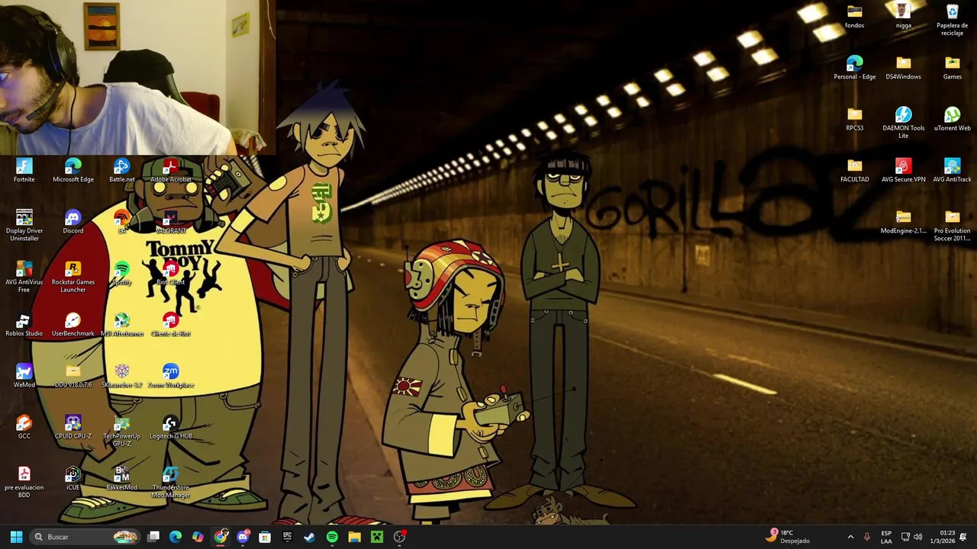Select the Riot Client desktop icon
This screenshot has width=977, height=549.
(x=171, y=273)
